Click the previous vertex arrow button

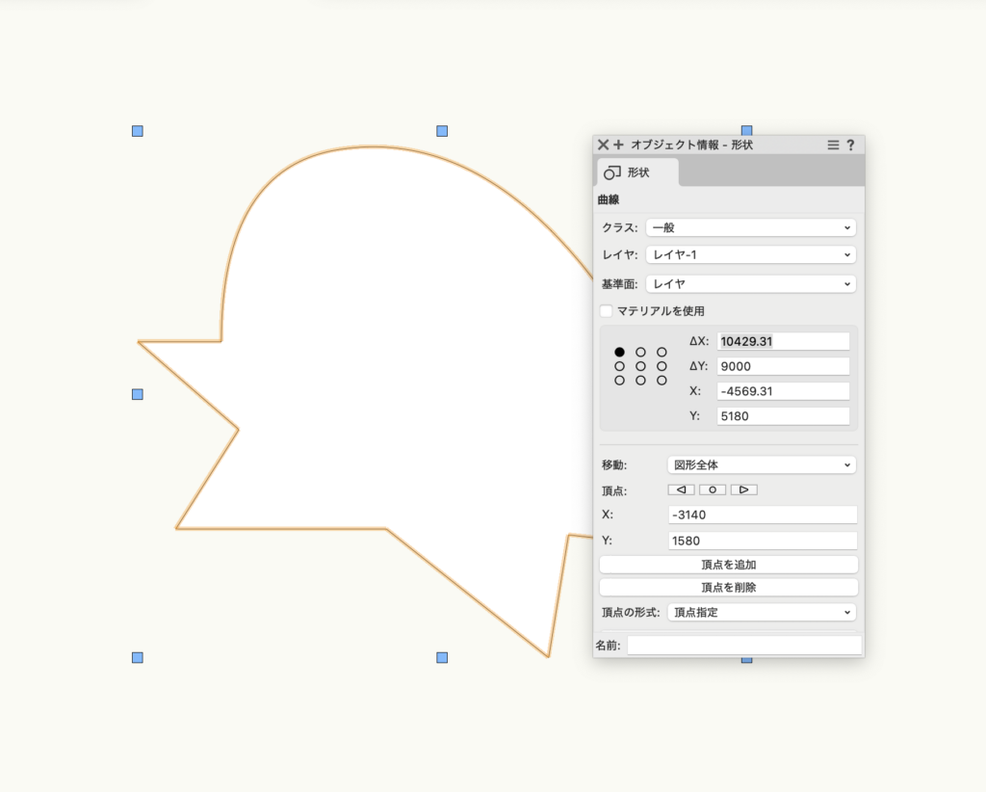(x=681, y=489)
